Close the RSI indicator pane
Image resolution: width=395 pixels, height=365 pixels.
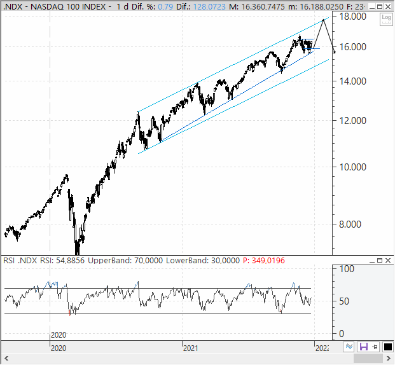point(388,261)
